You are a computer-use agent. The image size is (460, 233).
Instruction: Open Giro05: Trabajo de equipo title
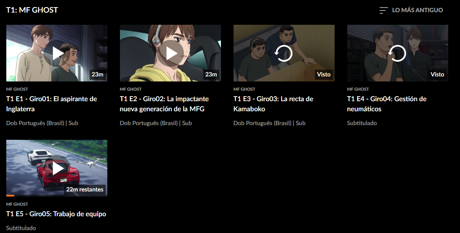[56, 214]
